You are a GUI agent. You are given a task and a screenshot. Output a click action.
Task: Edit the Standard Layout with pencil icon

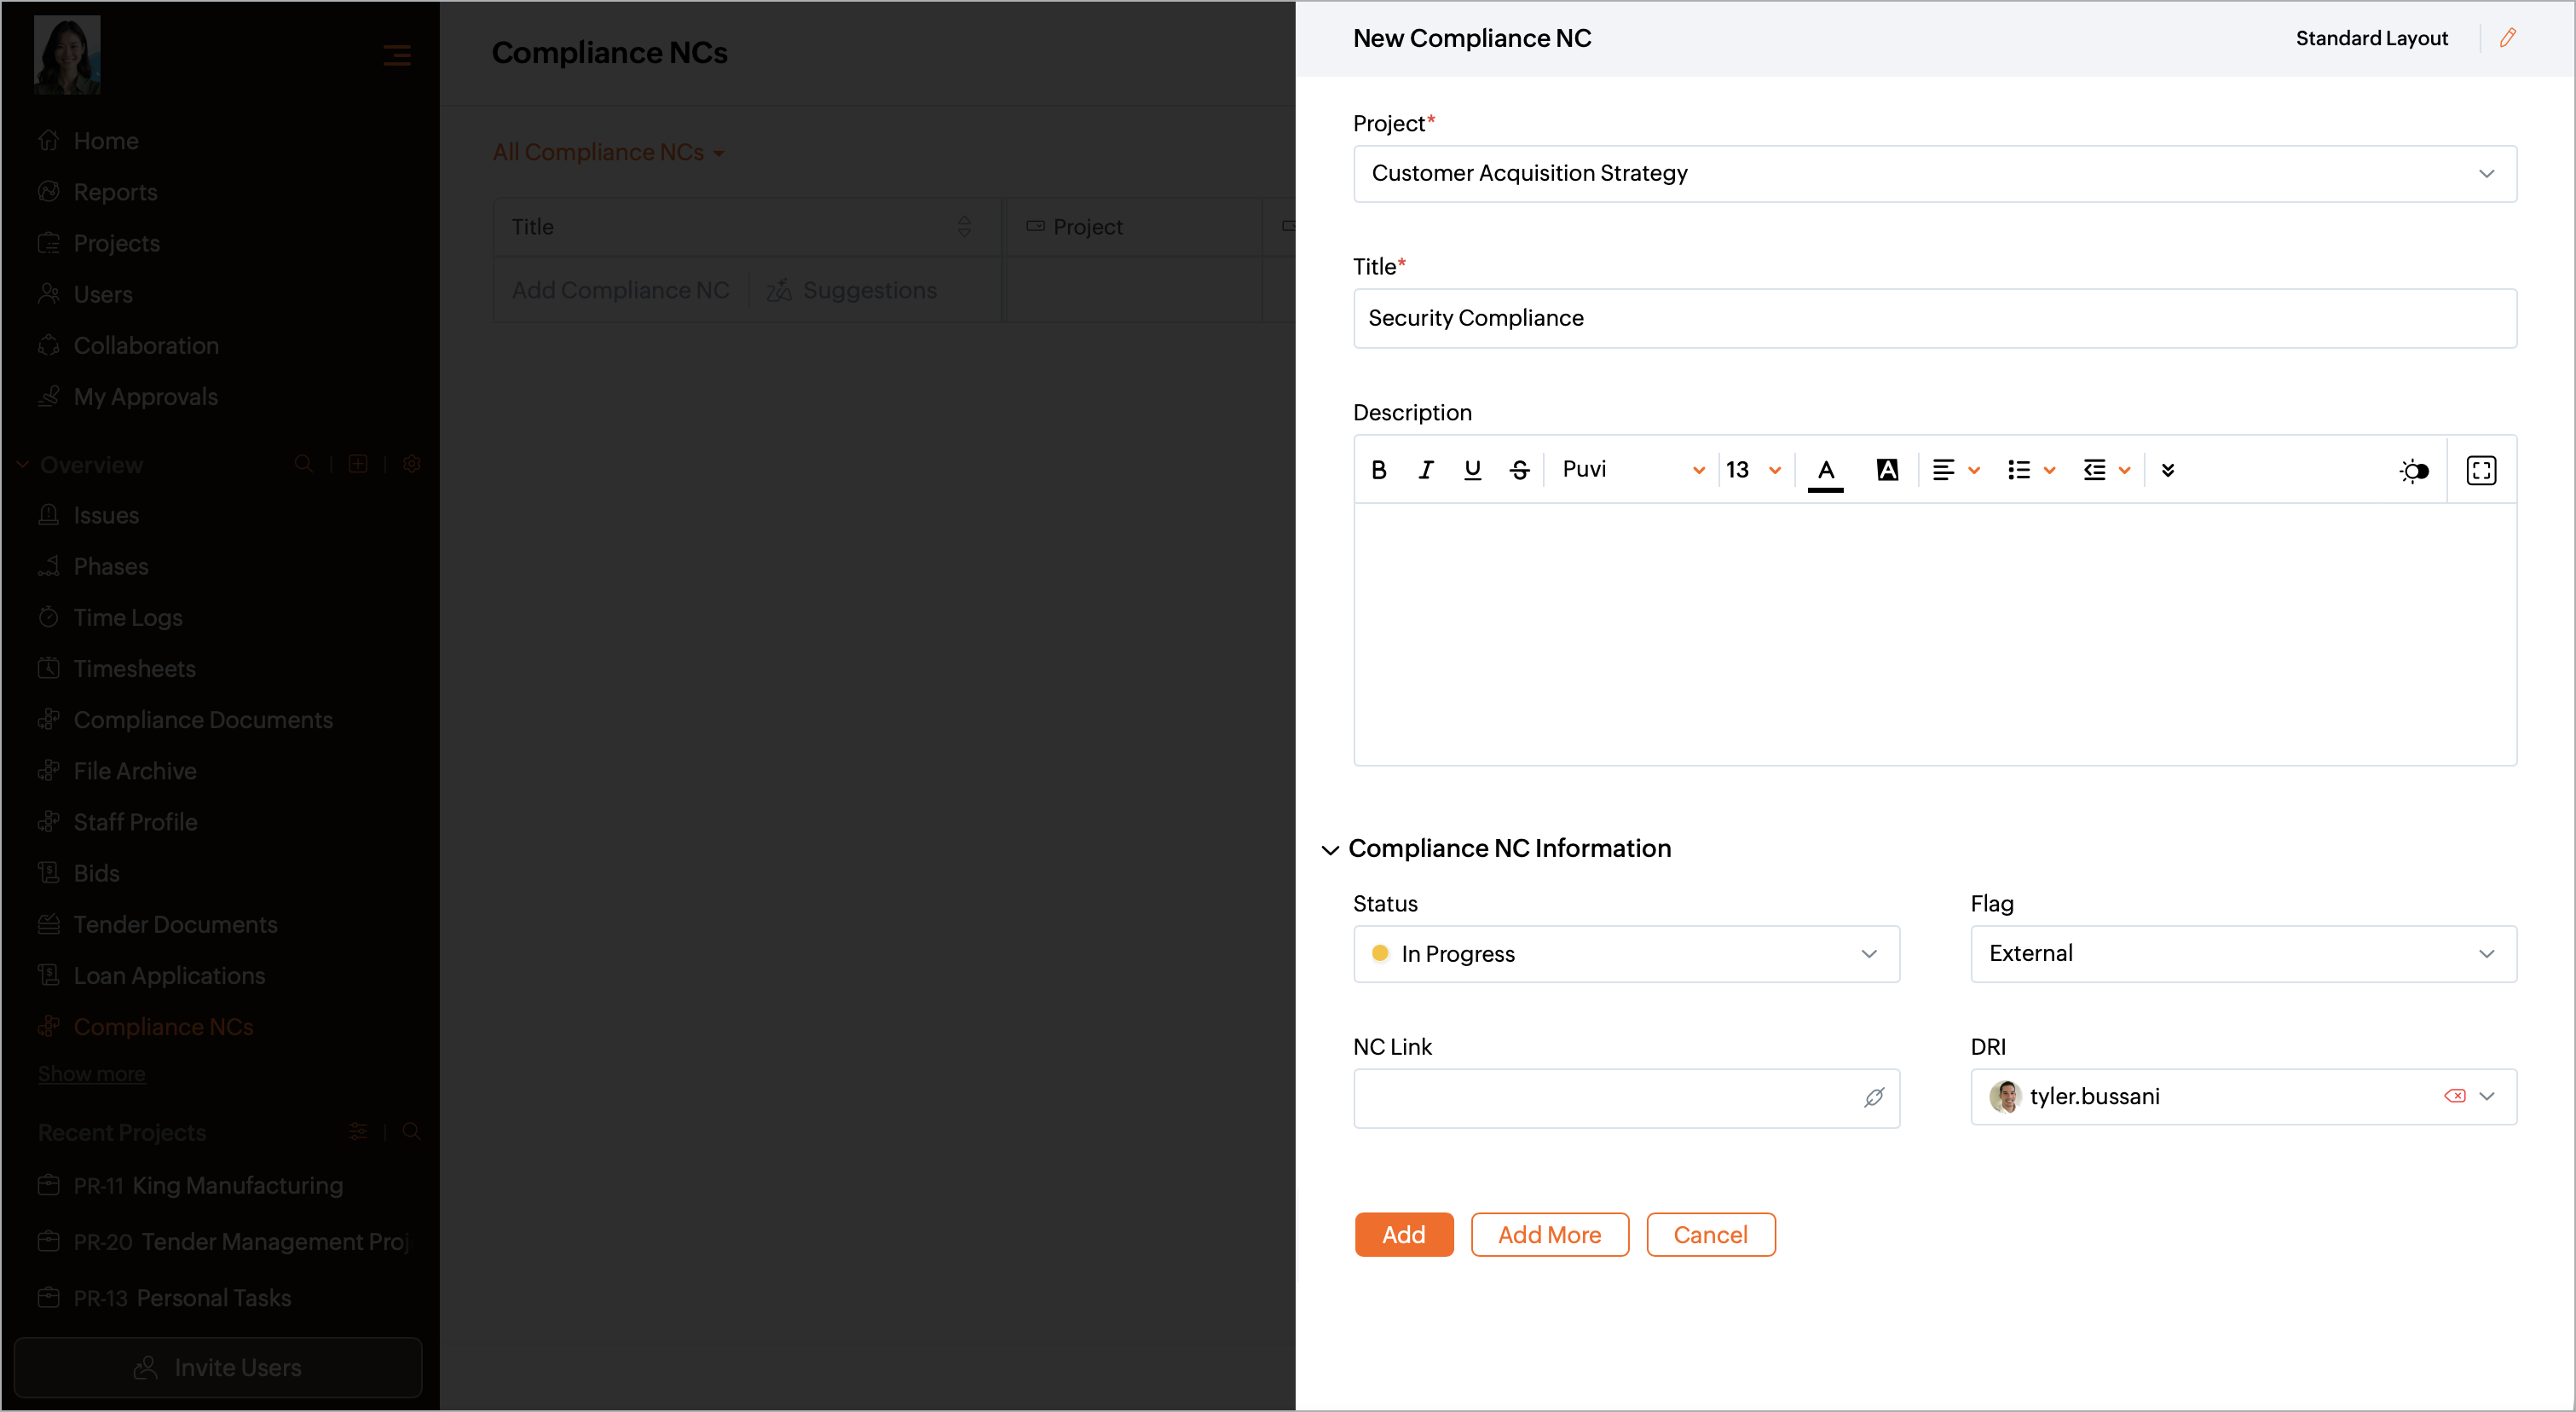click(2507, 38)
